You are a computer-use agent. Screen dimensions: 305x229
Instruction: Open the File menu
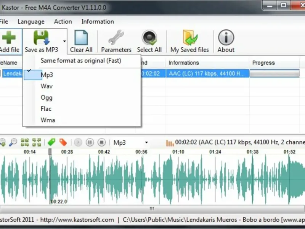(4, 21)
